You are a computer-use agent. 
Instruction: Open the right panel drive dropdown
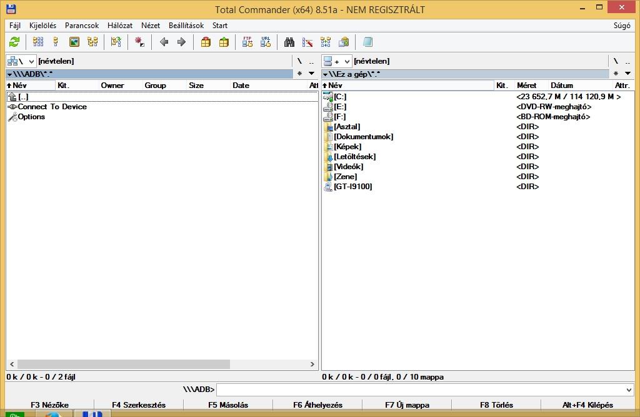[x=336, y=61]
